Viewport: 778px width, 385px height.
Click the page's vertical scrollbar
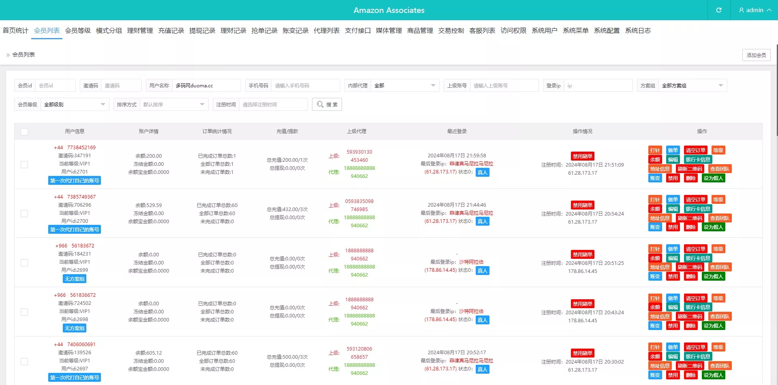[x=776, y=93]
